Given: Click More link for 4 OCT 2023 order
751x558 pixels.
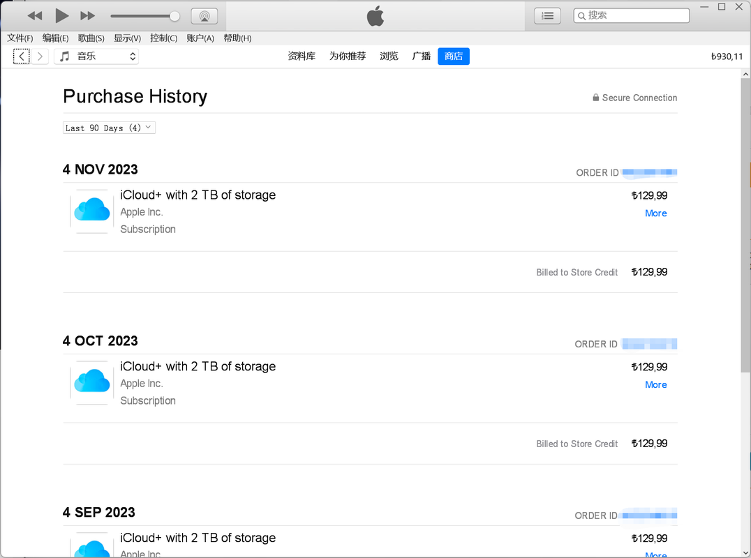Looking at the screenshot, I should coord(655,385).
